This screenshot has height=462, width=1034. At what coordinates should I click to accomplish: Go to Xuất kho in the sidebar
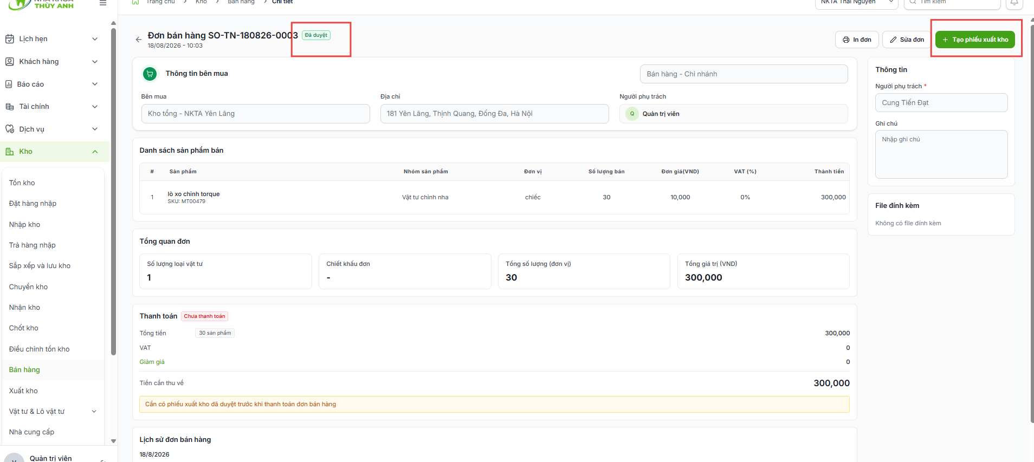click(23, 391)
